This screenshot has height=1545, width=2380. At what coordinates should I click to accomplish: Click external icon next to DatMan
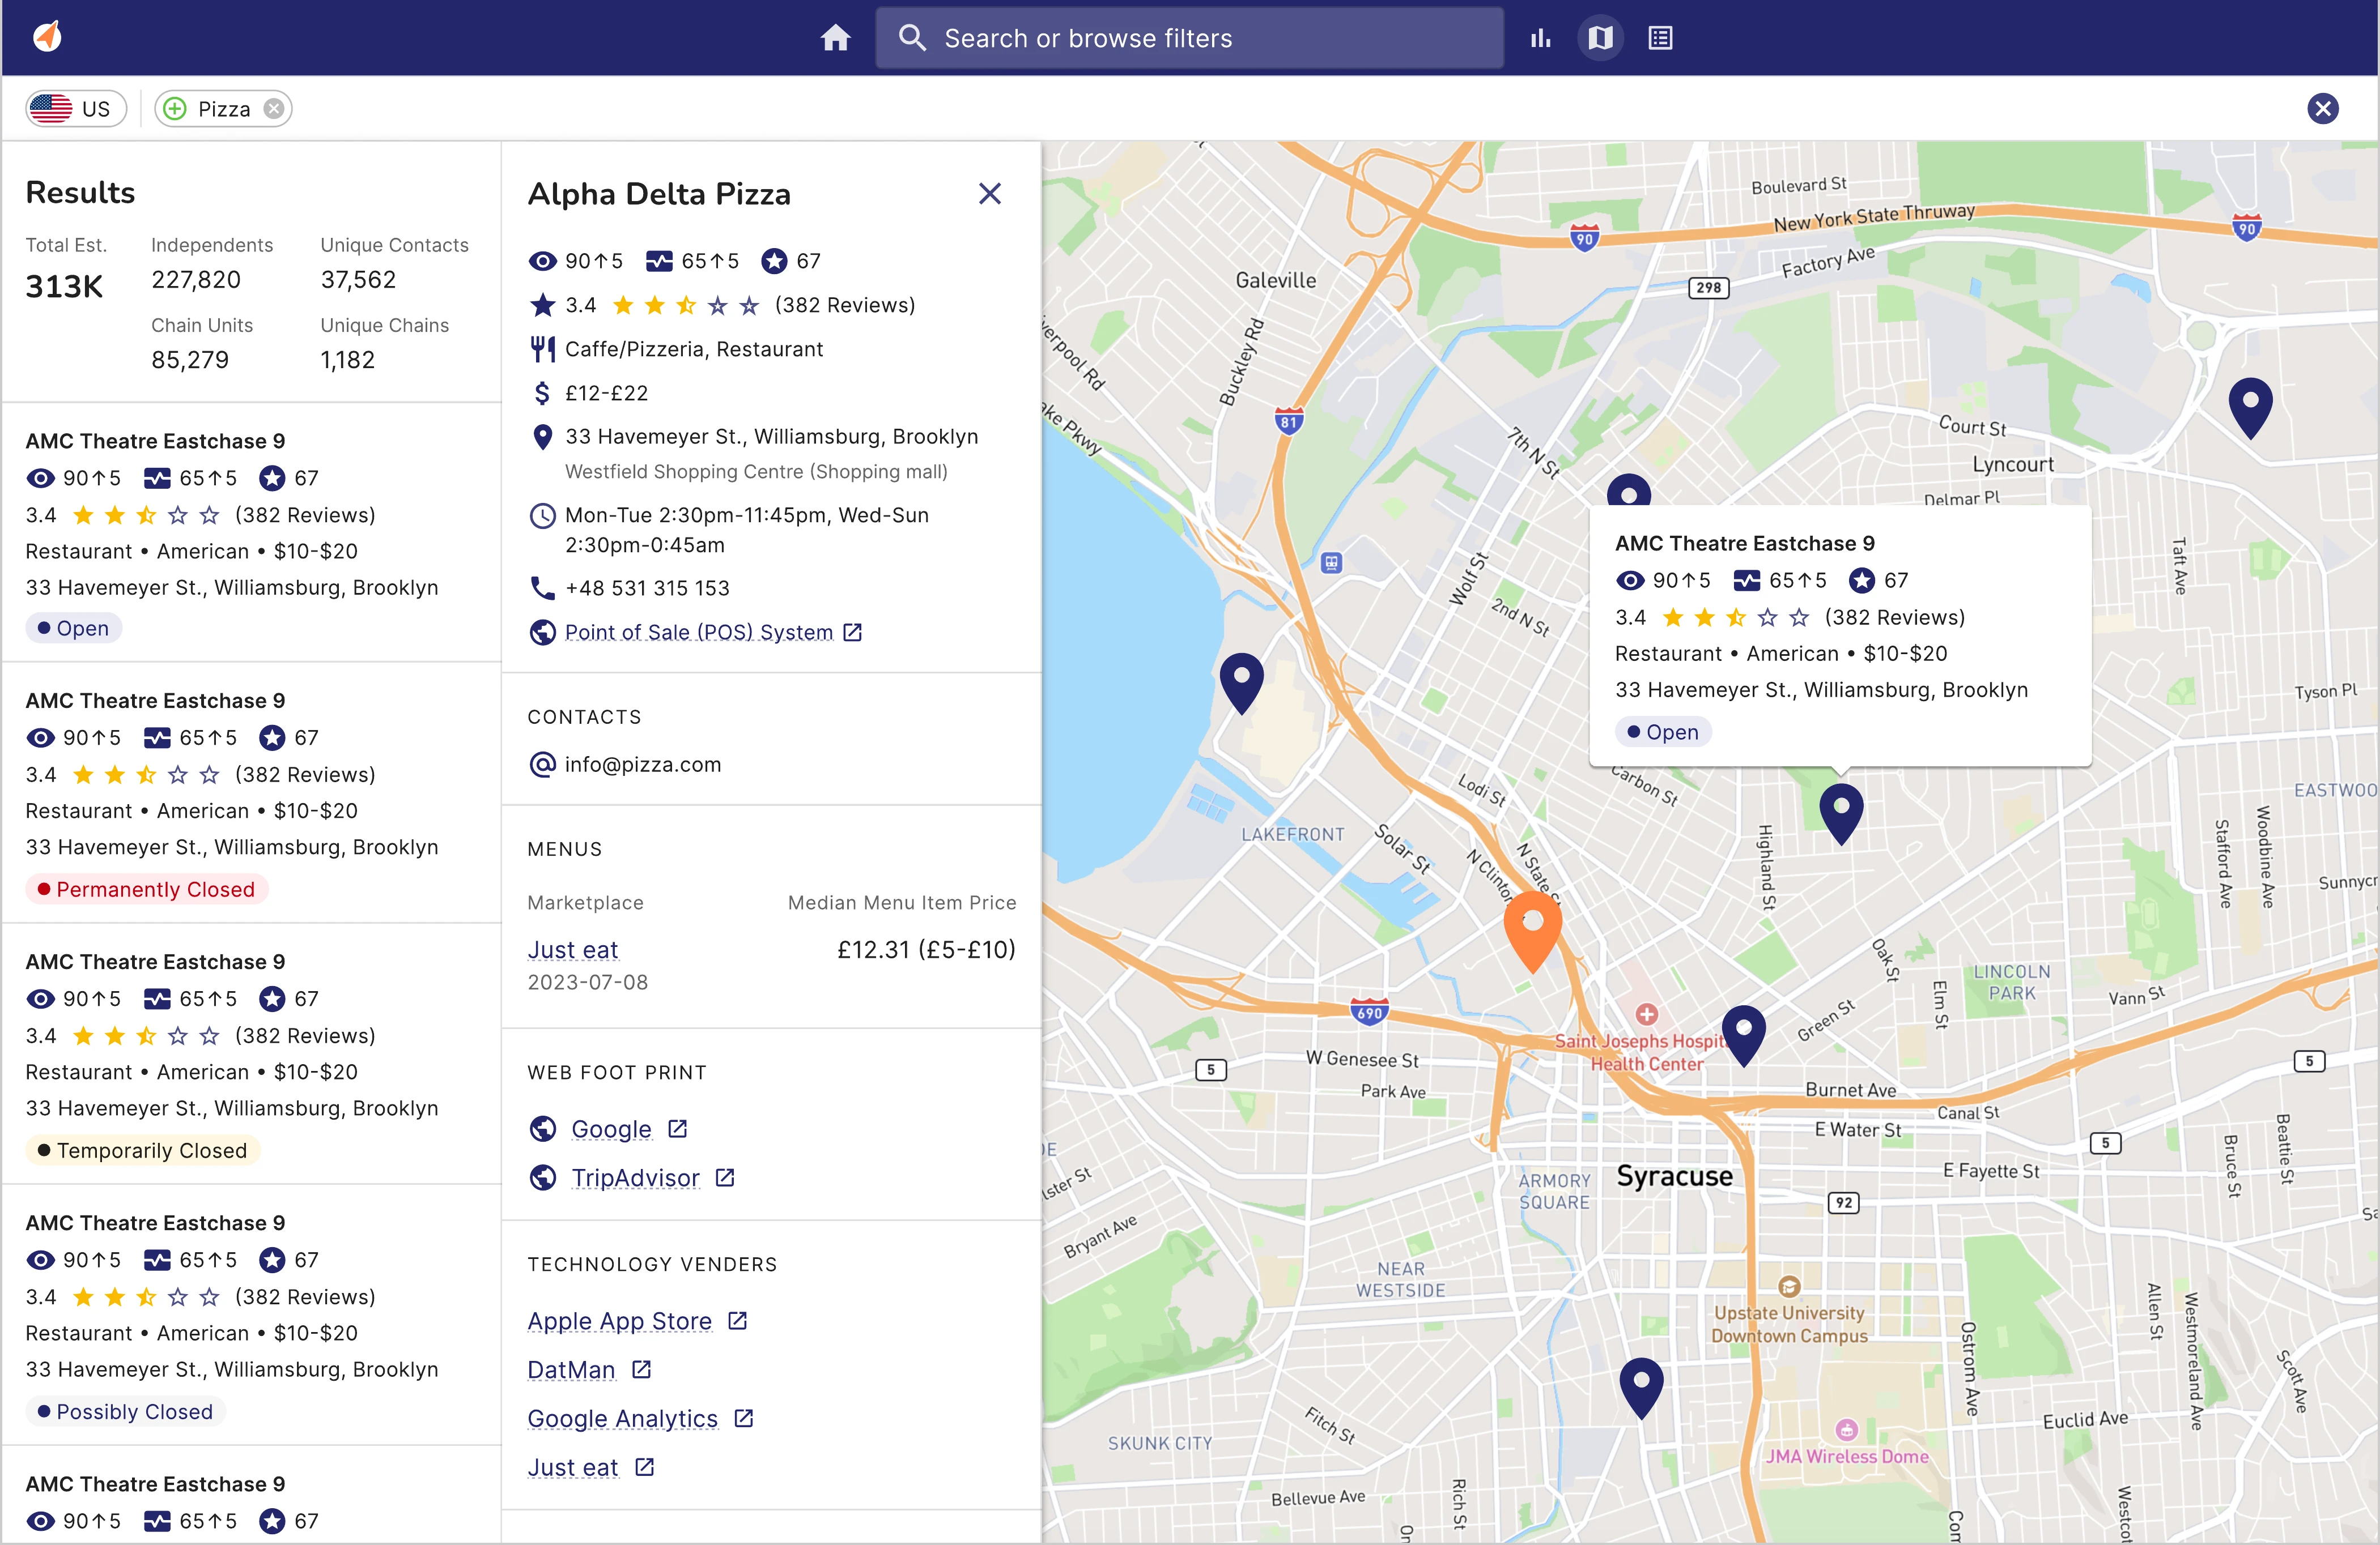tap(641, 1370)
